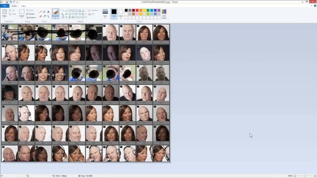Open the shape Outline dropdown
317x178 pixels.
coord(93,10)
